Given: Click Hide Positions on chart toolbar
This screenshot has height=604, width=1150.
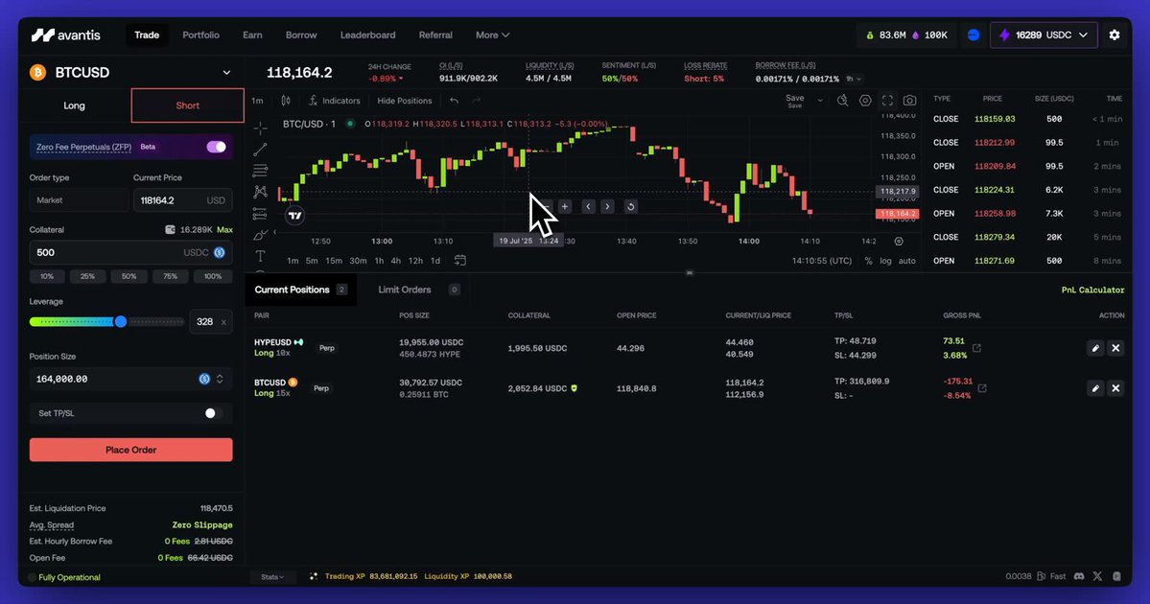Looking at the screenshot, I should pos(404,101).
